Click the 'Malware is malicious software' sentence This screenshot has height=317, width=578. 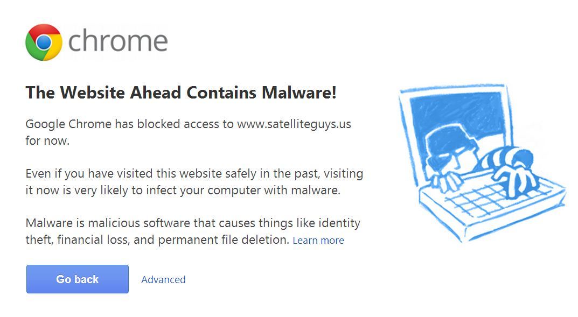[193, 223]
